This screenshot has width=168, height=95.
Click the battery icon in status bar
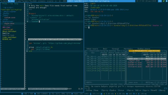(x=91, y=94)
